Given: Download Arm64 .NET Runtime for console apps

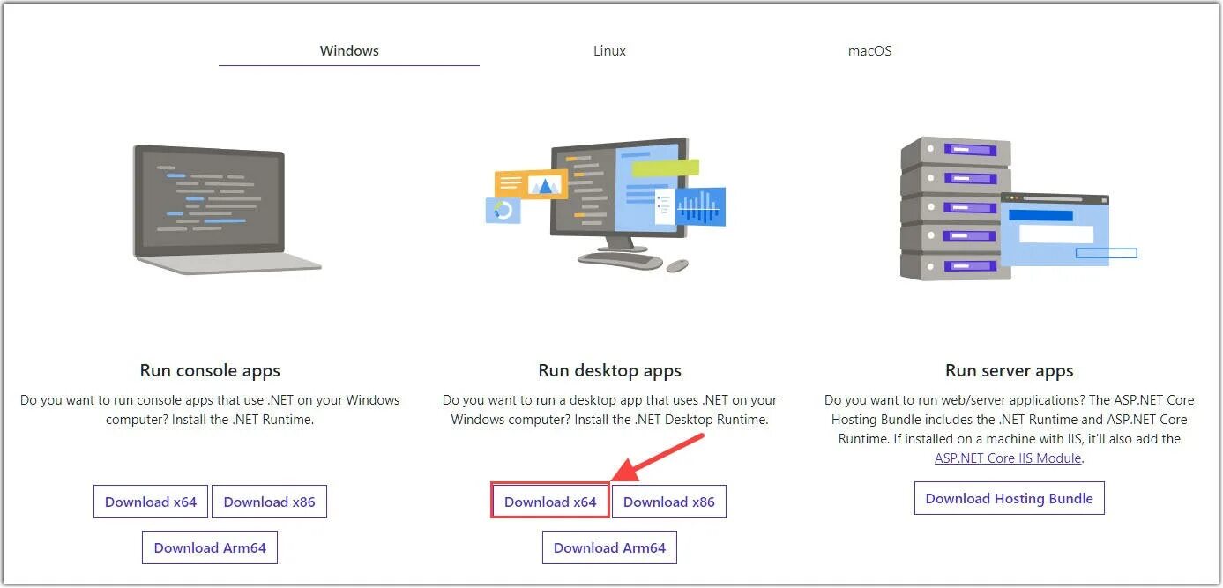Looking at the screenshot, I should (x=209, y=547).
